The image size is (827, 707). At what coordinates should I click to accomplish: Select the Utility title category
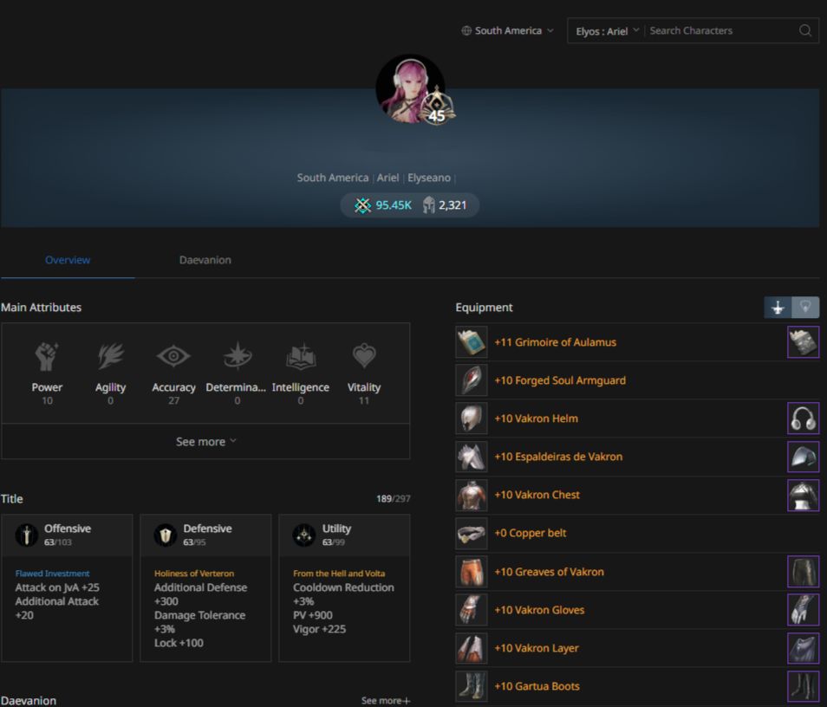(x=344, y=535)
